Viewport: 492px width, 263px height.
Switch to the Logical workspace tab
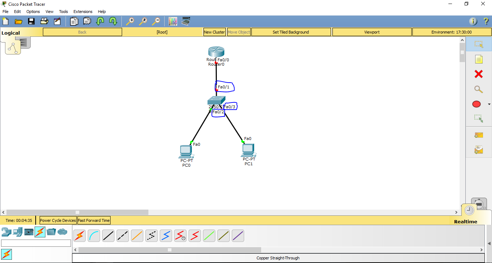[x=11, y=32]
